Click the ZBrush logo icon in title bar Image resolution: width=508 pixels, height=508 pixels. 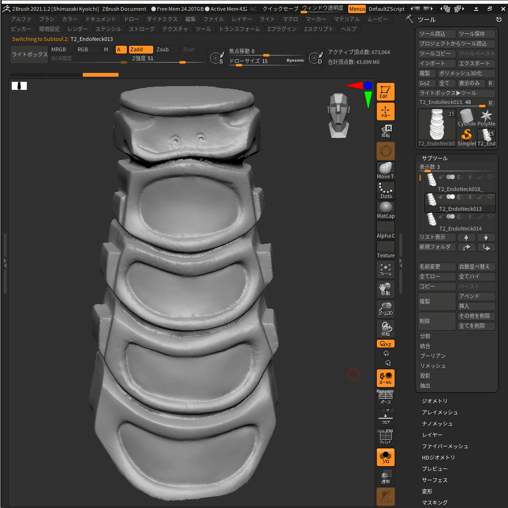tap(6, 9)
